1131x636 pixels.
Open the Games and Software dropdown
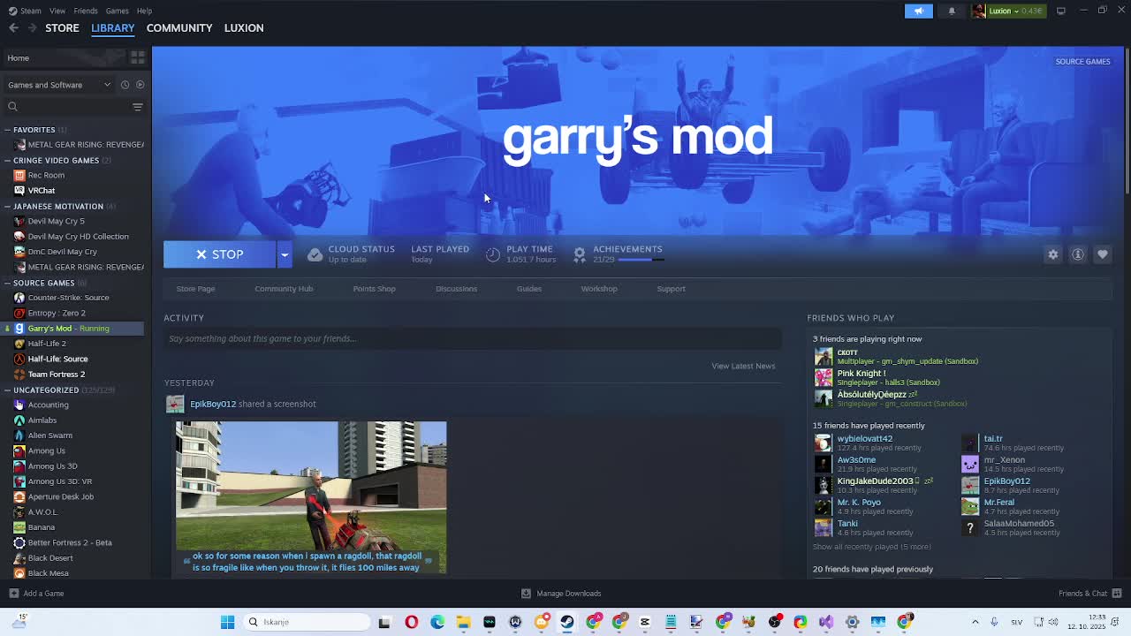point(58,85)
